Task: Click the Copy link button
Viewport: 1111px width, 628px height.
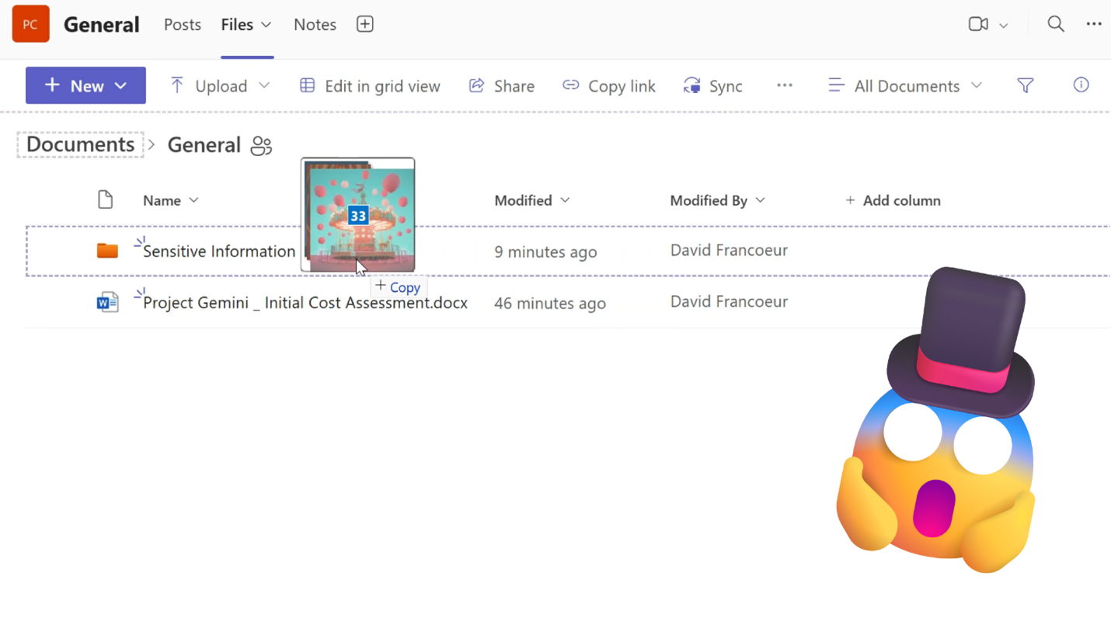Action: [x=609, y=85]
